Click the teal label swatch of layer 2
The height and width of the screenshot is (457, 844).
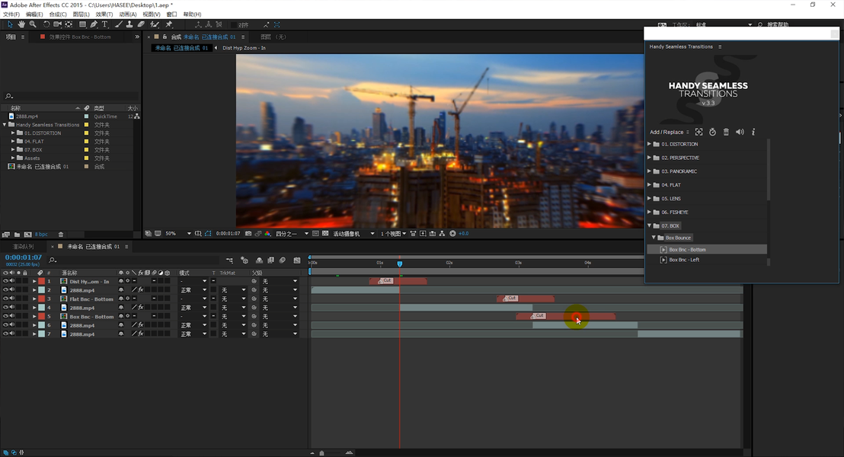pos(41,290)
